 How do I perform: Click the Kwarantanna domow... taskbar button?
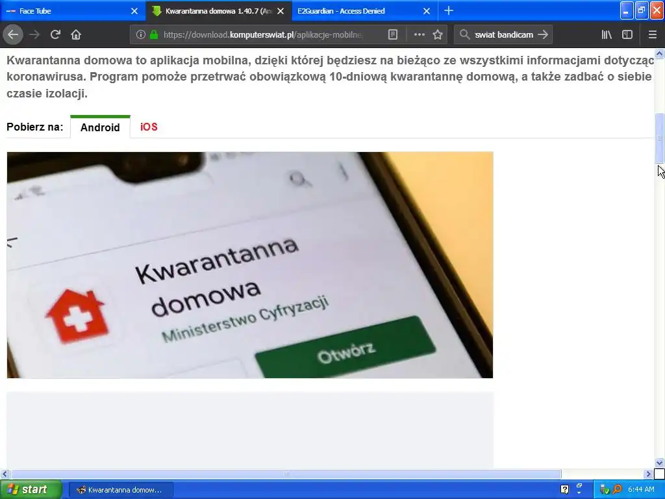(121, 490)
